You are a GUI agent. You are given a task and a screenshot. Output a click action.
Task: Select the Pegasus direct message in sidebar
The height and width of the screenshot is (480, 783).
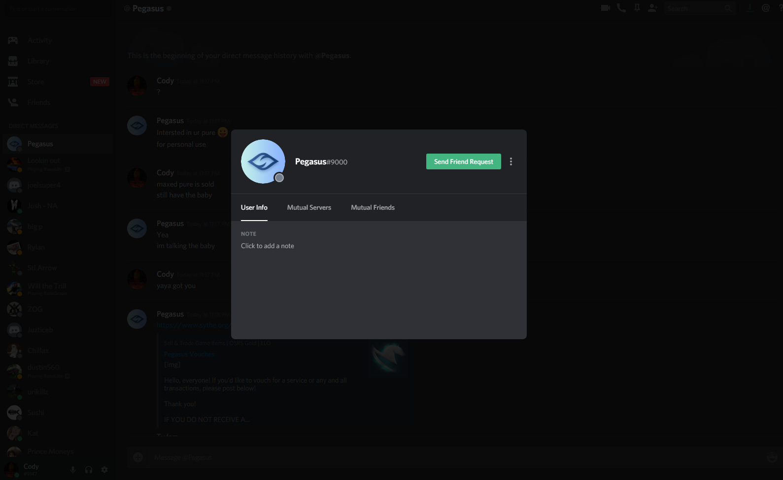(58, 144)
